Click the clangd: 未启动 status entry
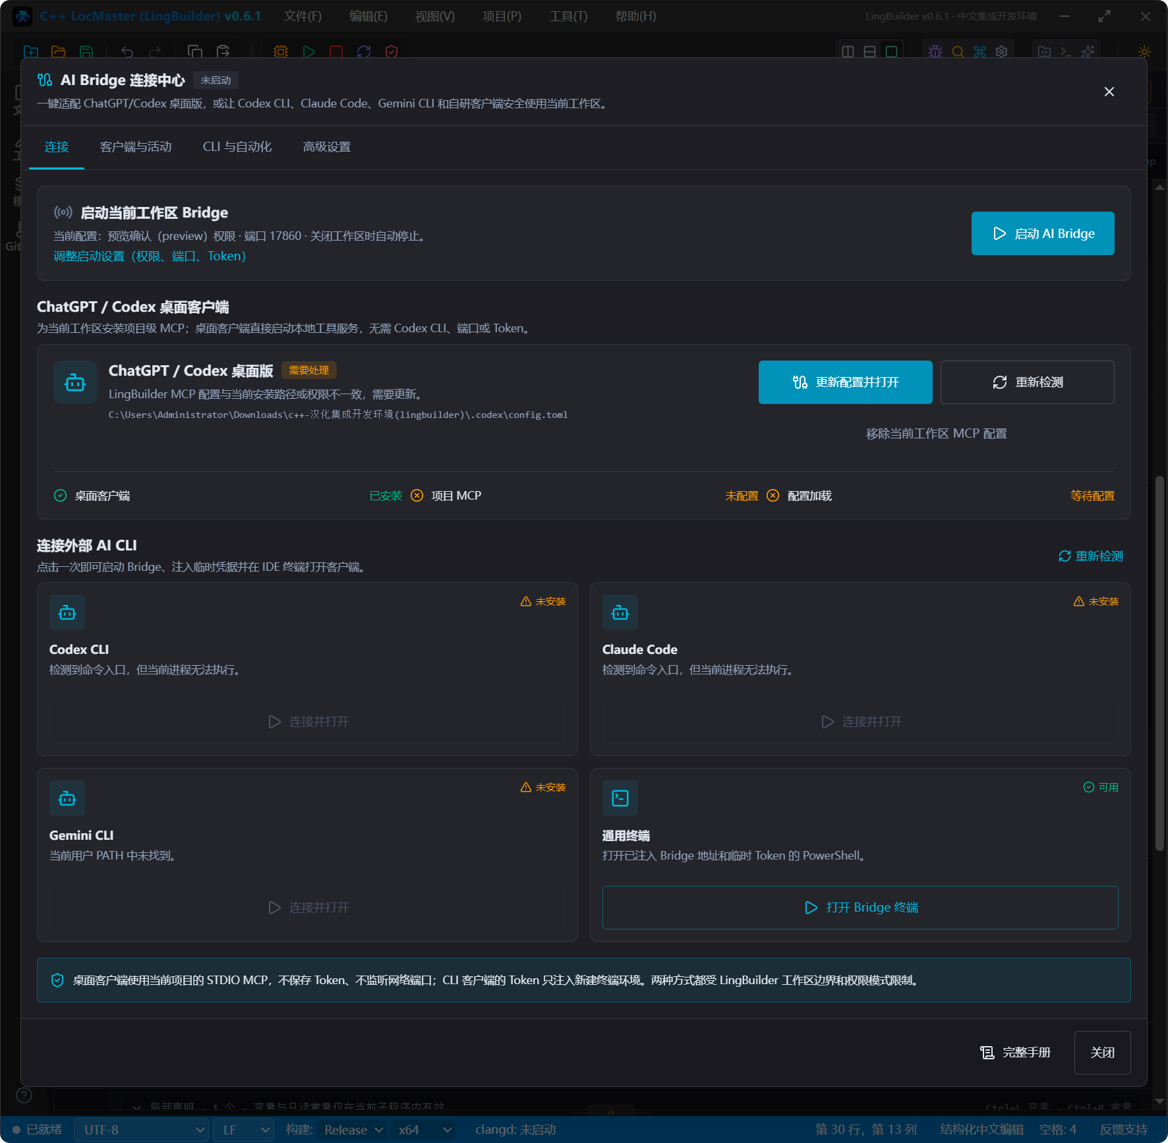The image size is (1168, 1143). 515,1130
